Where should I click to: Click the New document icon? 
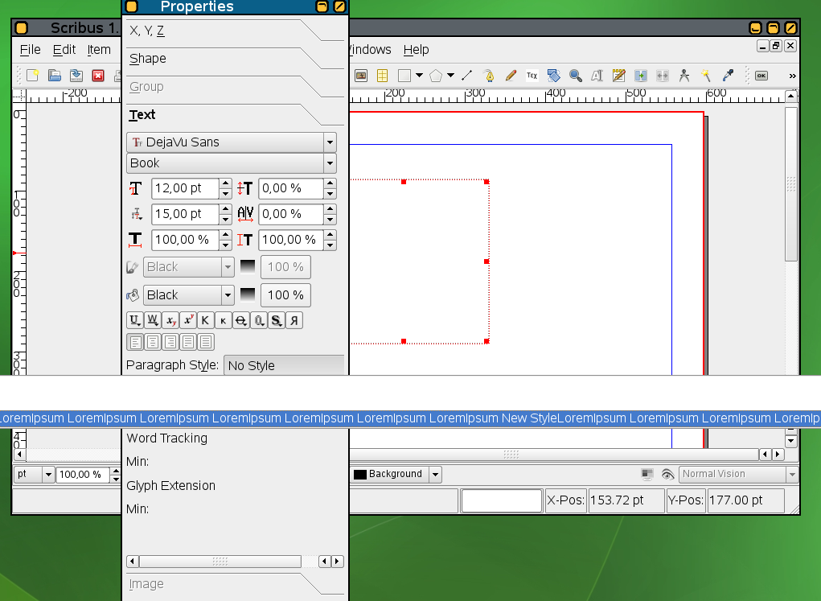click(x=32, y=76)
